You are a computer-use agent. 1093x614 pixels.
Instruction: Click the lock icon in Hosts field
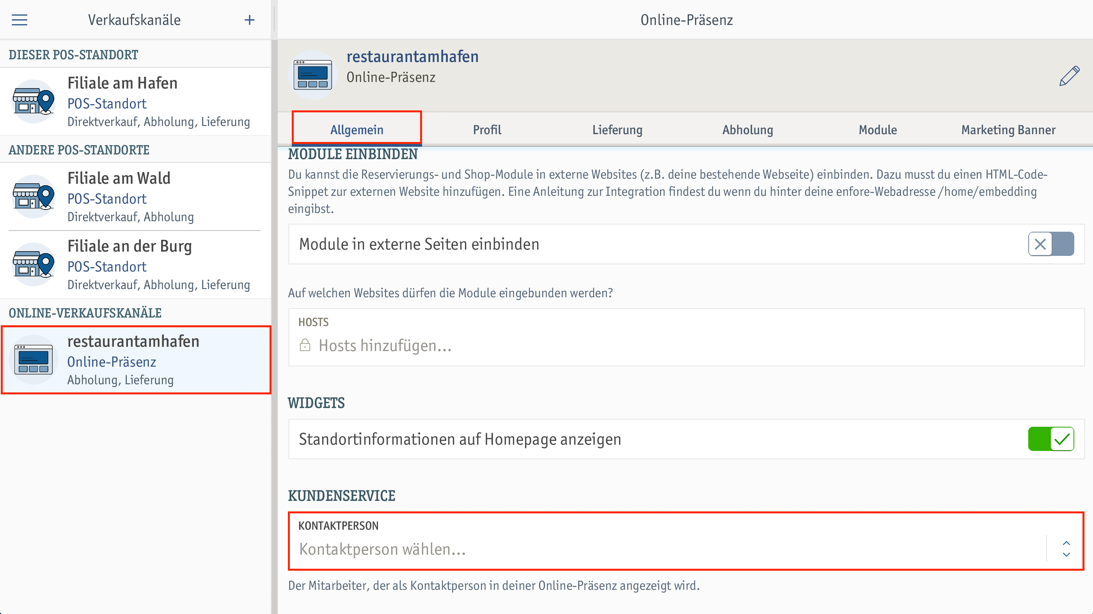click(x=305, y=345)
